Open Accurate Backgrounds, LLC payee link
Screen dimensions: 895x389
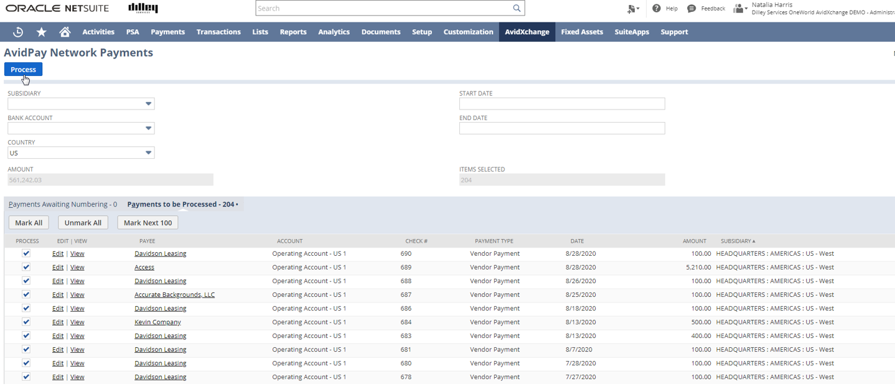click(174, 294)
